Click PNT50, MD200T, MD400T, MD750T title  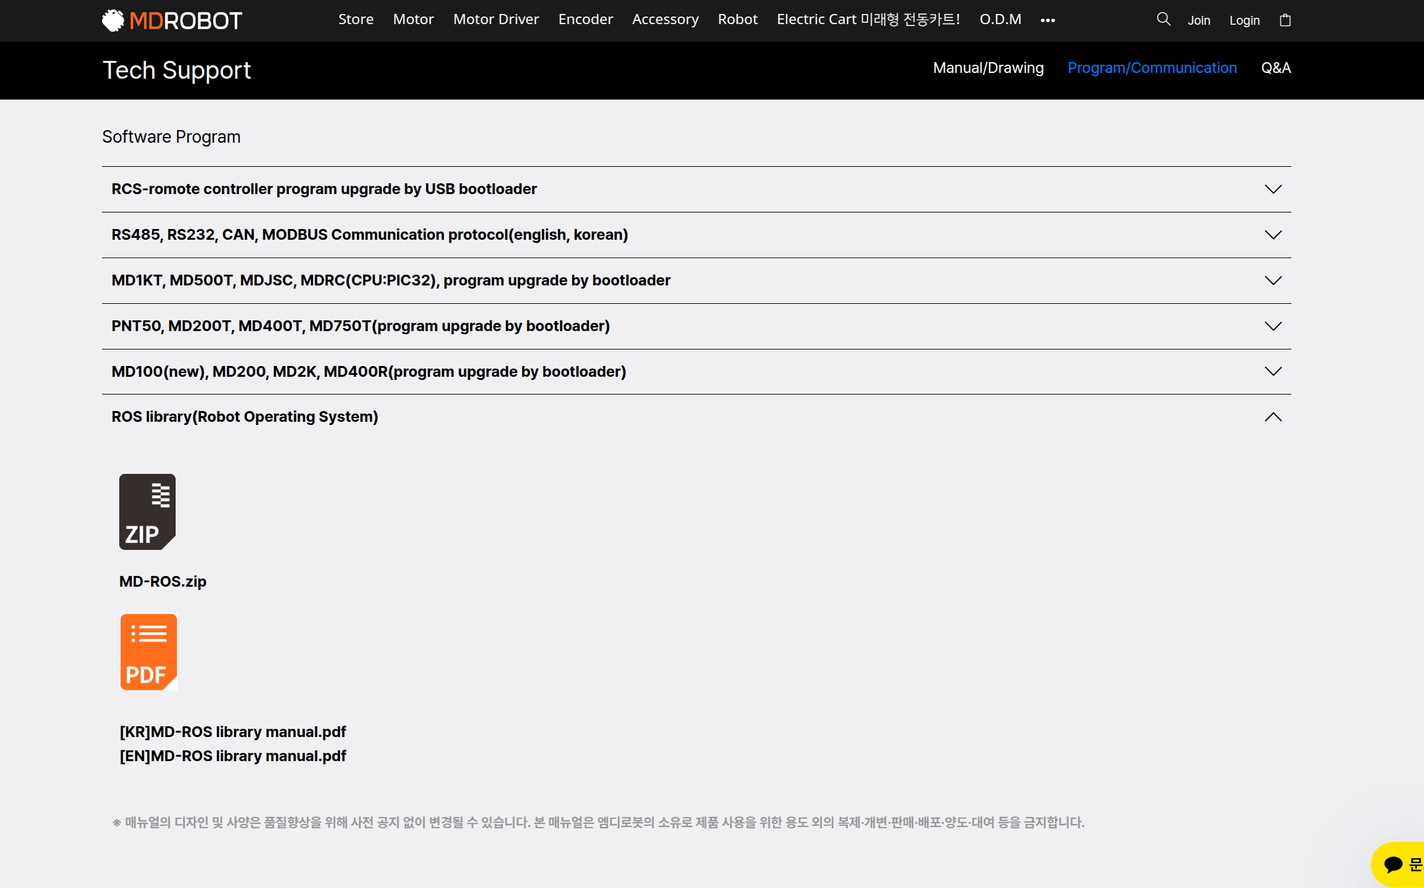(361, 326)
